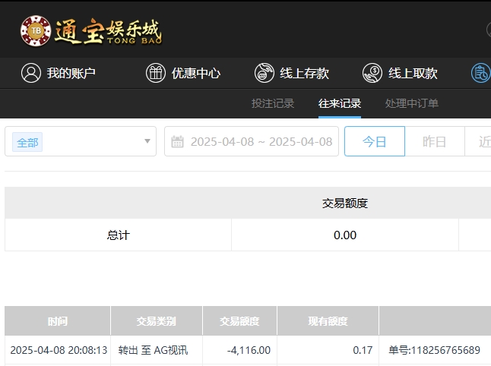Open 优惠中心 menu

[196, 73]
